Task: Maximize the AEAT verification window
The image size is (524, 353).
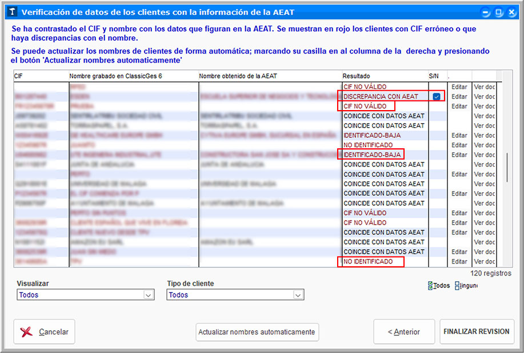Action: [498, 12]
